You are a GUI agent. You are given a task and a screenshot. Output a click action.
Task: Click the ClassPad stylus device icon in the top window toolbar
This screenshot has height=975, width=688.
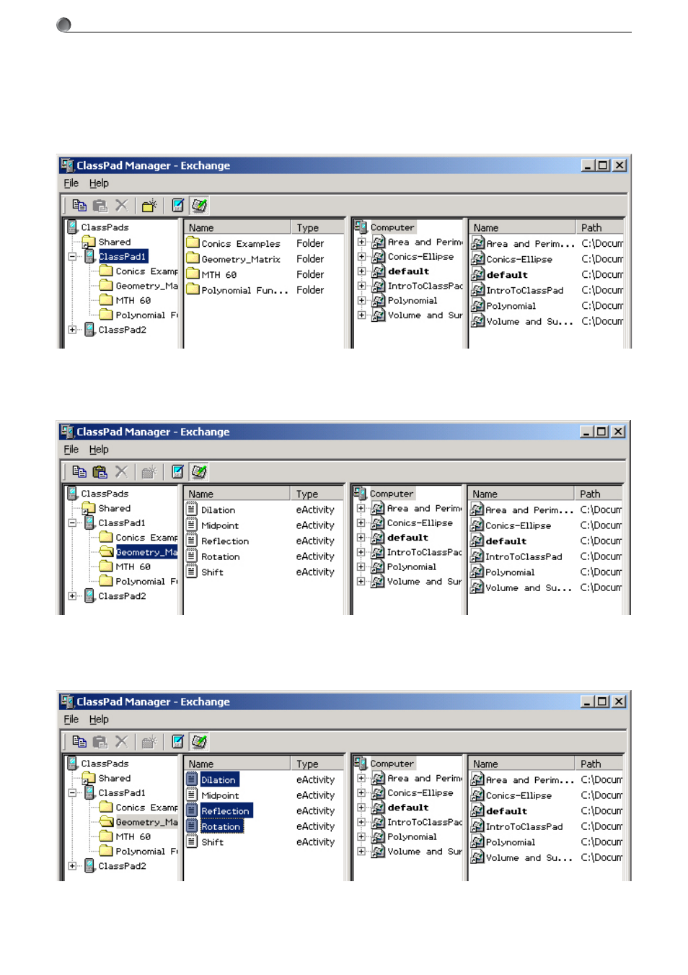177,206
